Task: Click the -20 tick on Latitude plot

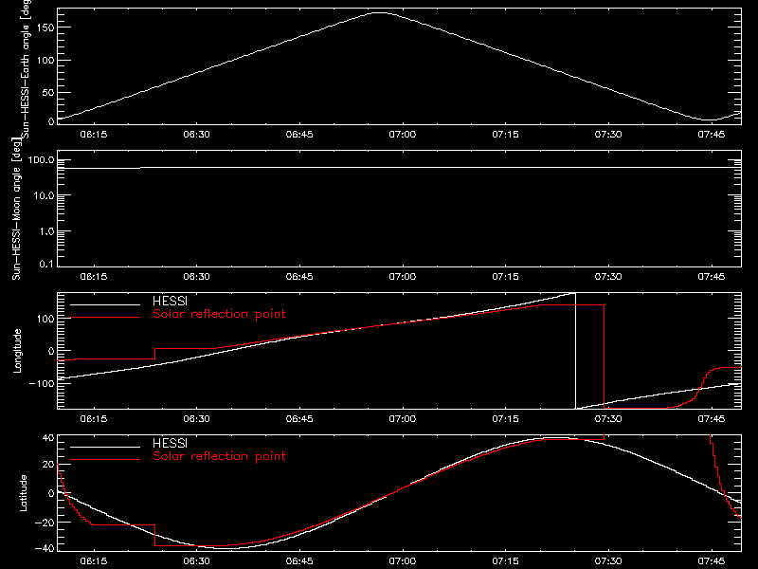Action: coord(45,523)
